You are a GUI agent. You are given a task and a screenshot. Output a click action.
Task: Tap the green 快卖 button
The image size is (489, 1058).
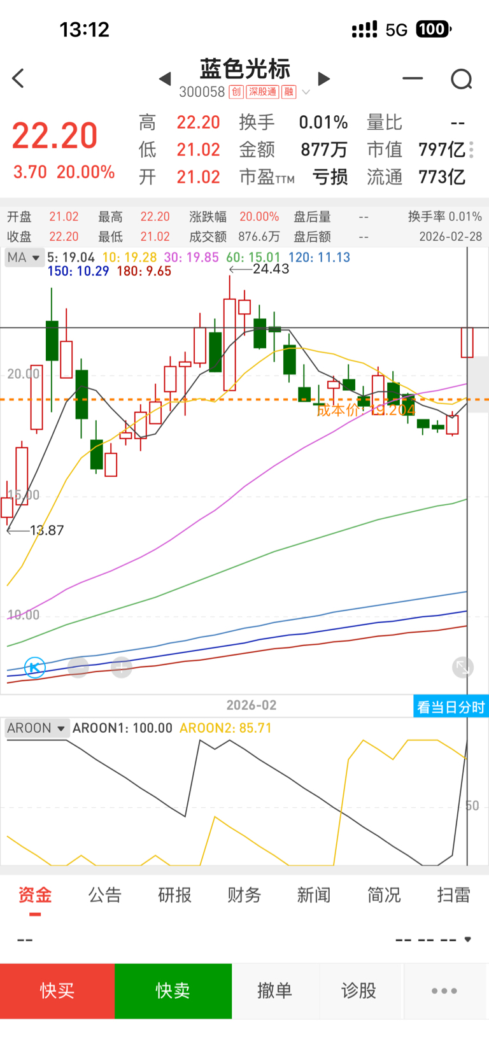click(173, 991)
